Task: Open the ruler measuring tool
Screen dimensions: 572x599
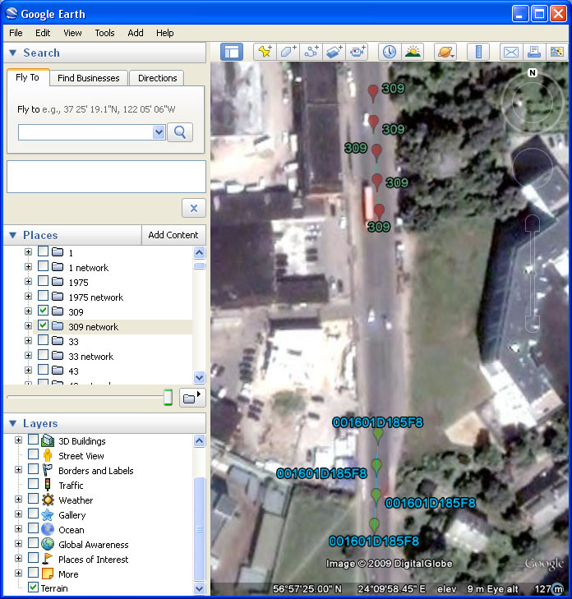Action: point(478,52)
